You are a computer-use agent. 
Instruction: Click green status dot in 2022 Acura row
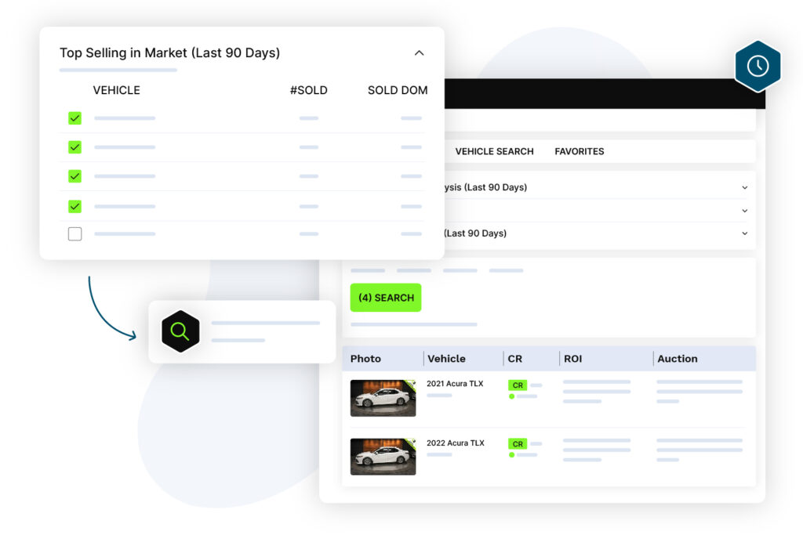click(x=512, y=455)
